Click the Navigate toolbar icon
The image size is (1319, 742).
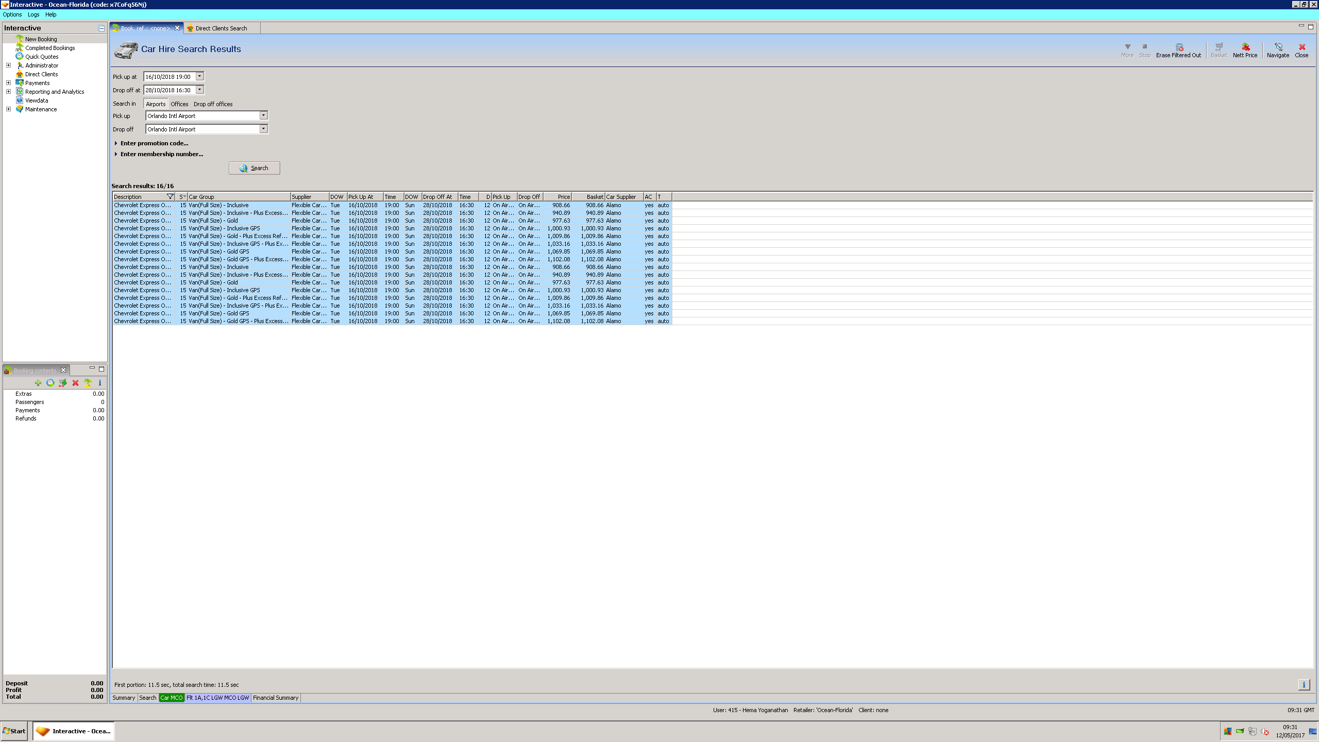click(x=1278, y=47)
